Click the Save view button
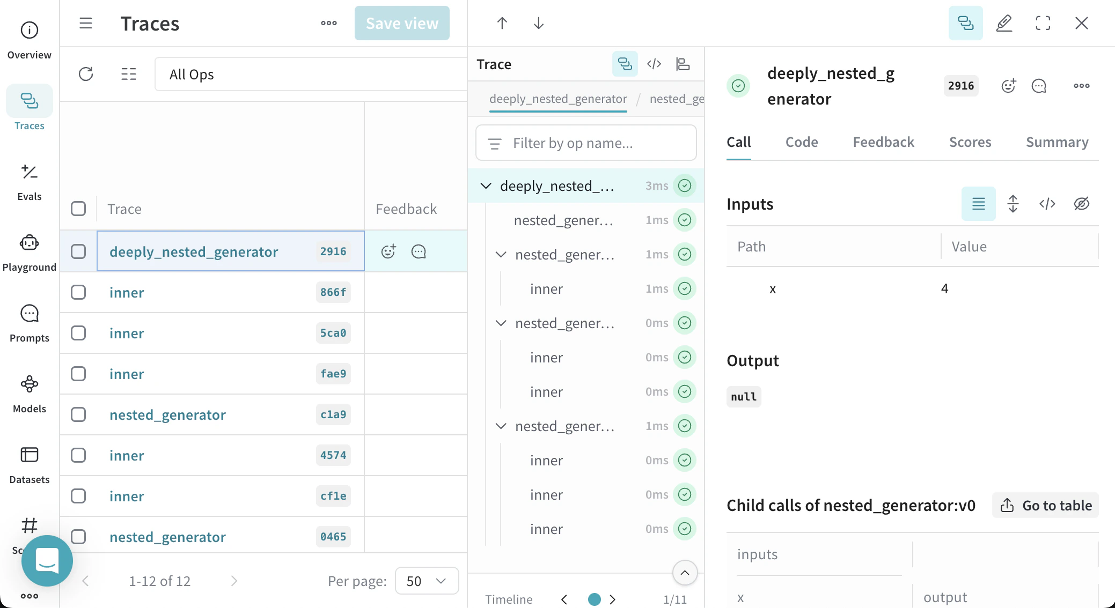Screen dimensions: 1115x608 pos(401,23)
